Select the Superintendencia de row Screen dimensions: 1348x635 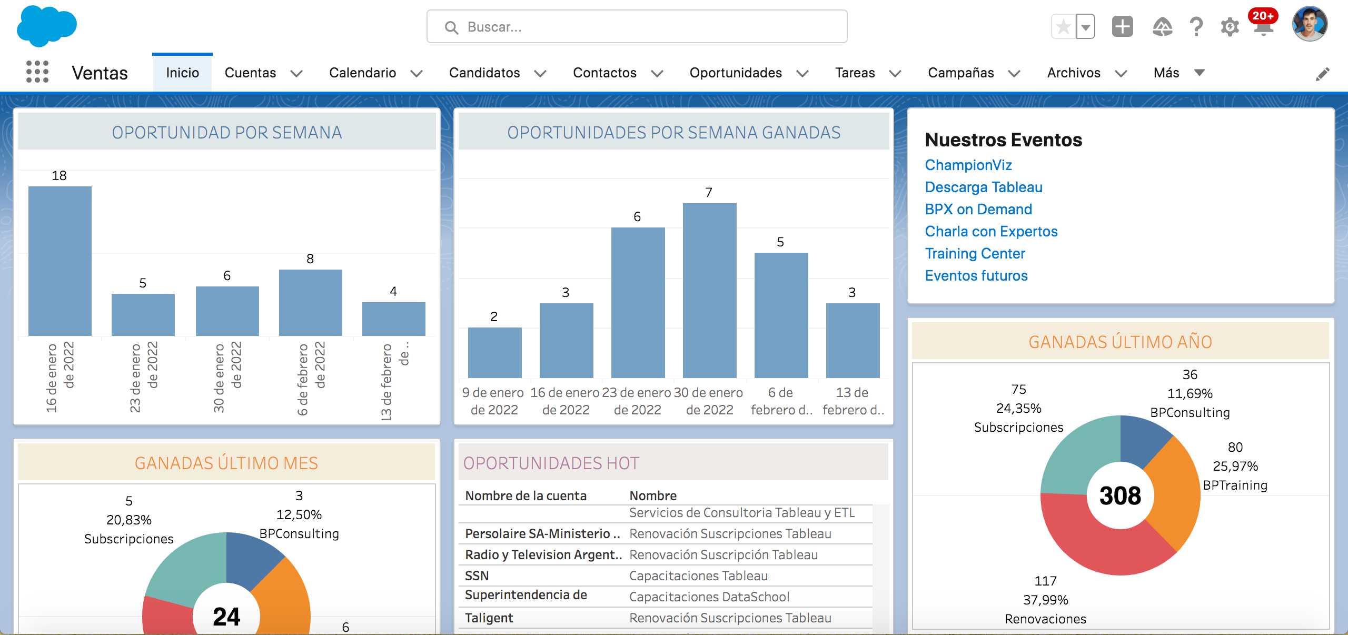pos(666,597)
